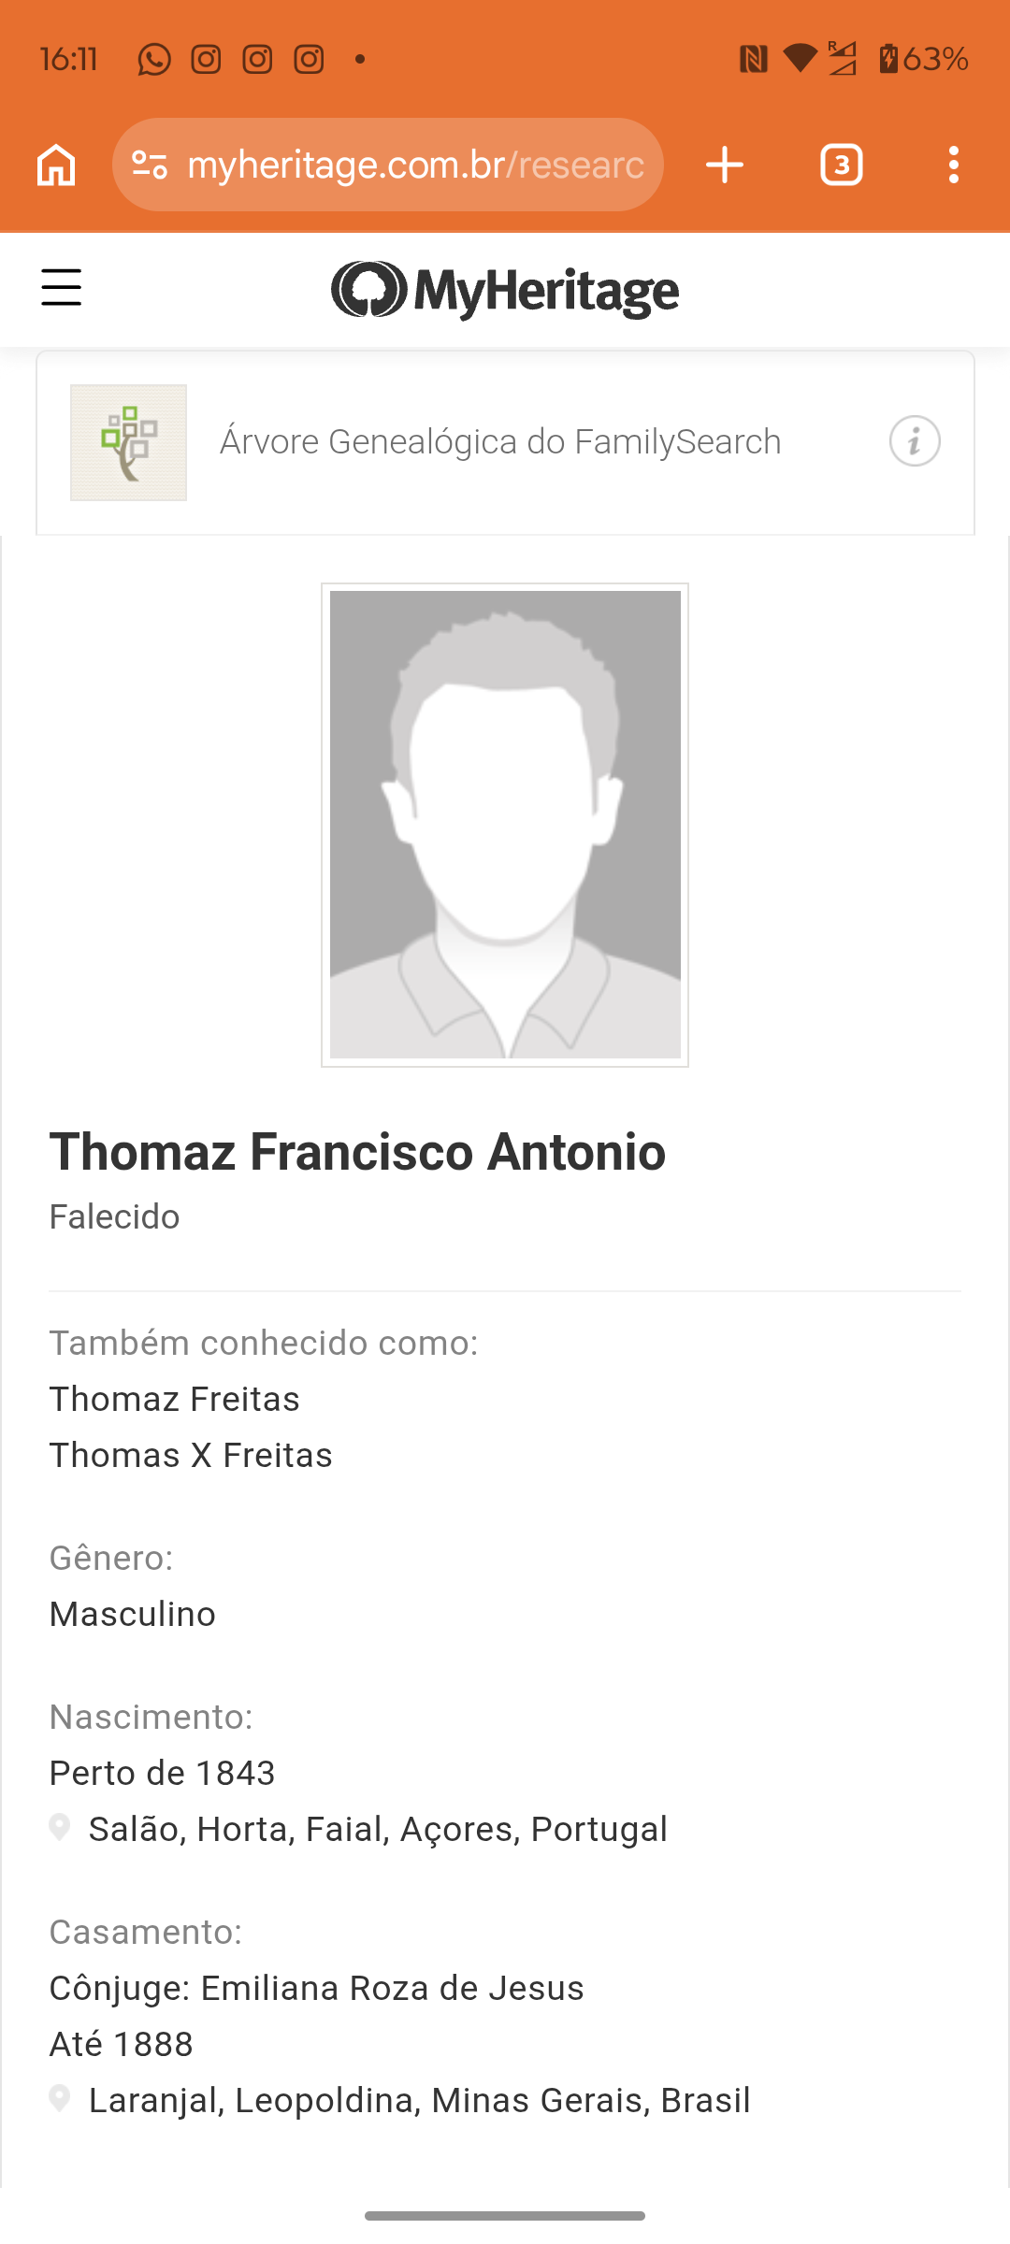Image resolution: width=1010 pixels, height=2244 pixels.
Task: Tap the name Thomaz Francisco Antonio
Action: [357, 1152]
